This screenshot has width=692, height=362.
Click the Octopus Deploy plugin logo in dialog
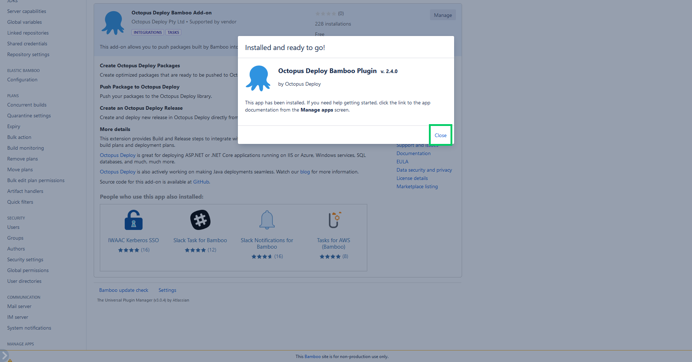click(258, 78)
